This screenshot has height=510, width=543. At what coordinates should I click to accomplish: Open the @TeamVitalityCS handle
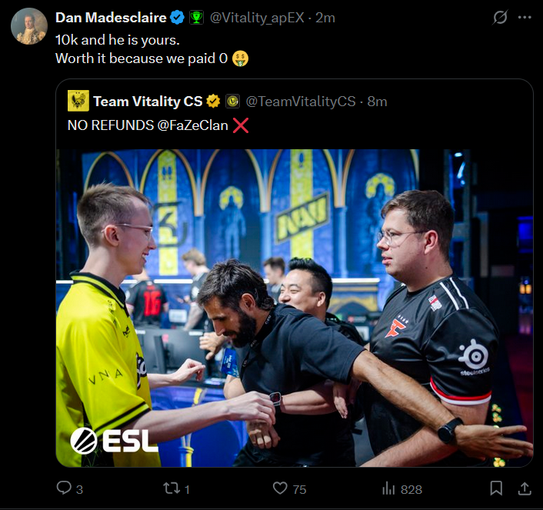point(301,102)
